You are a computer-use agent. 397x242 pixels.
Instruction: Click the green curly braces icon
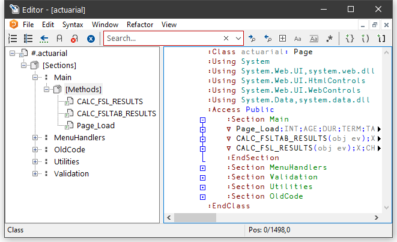coord(350,38)
